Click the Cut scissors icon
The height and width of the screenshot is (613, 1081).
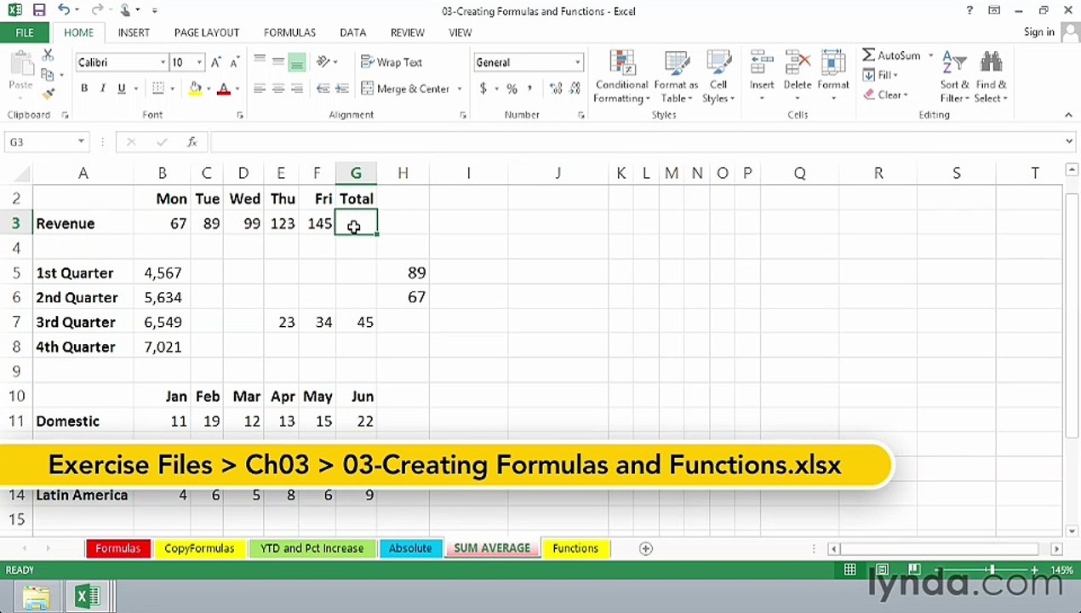48,55
